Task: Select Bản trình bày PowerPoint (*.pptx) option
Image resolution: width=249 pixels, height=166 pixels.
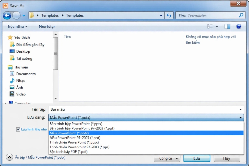Action: pyautogui.click(x=76, y=124)
